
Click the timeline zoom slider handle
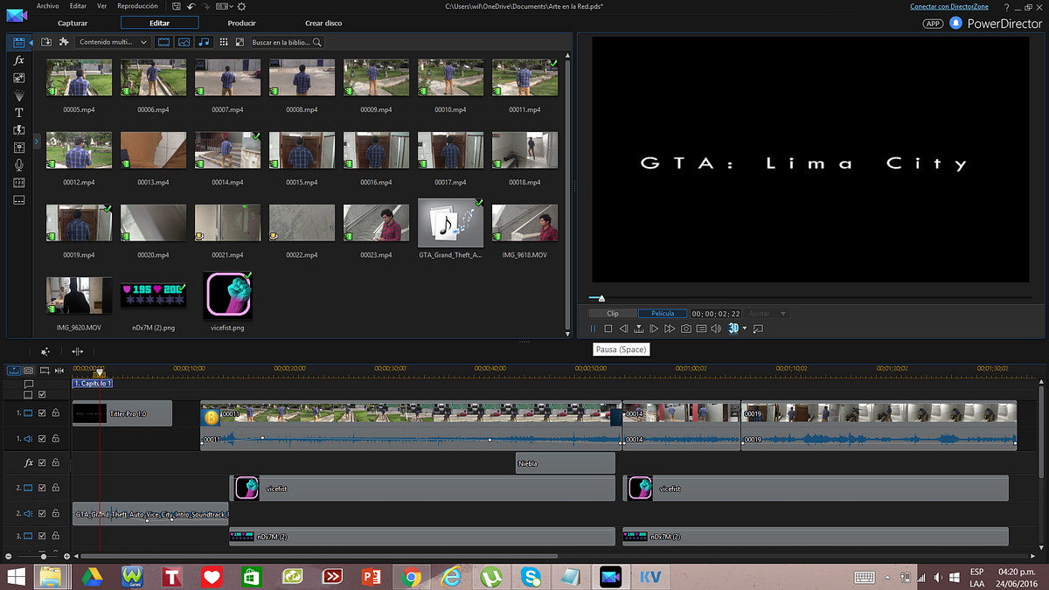pos(43,556)
